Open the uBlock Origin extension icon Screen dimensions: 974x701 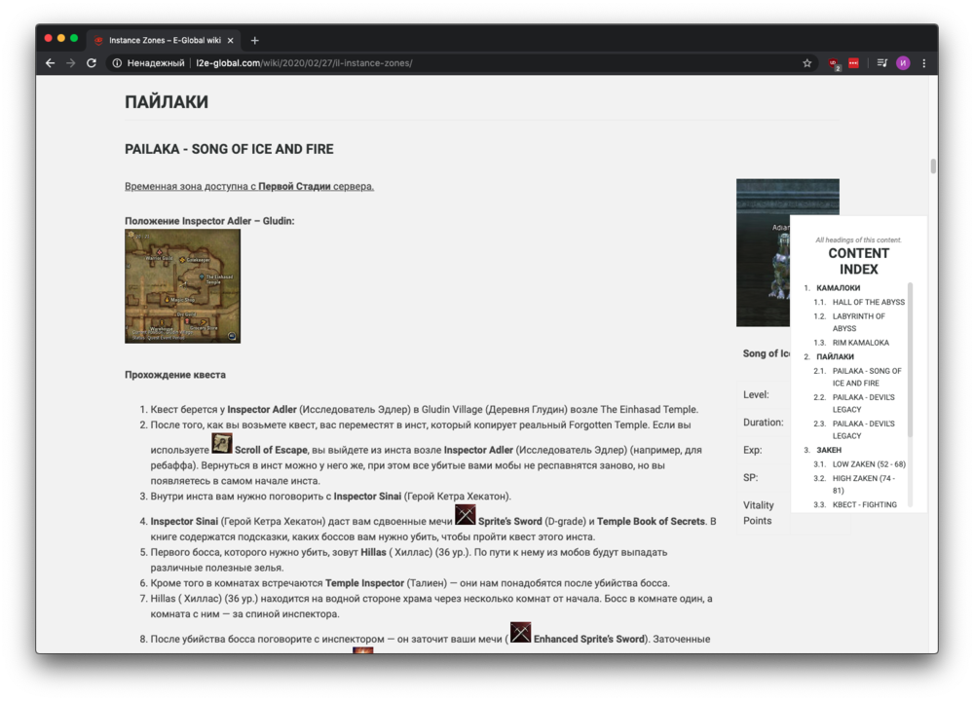834,63
